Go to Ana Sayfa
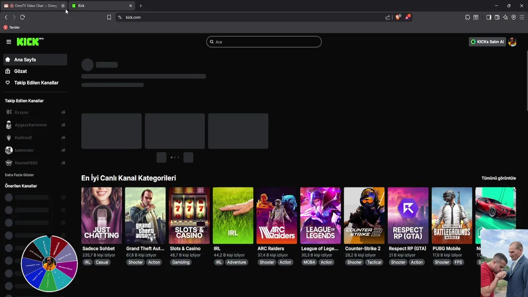The image size is (528, 297). click(x=35, y=60)
